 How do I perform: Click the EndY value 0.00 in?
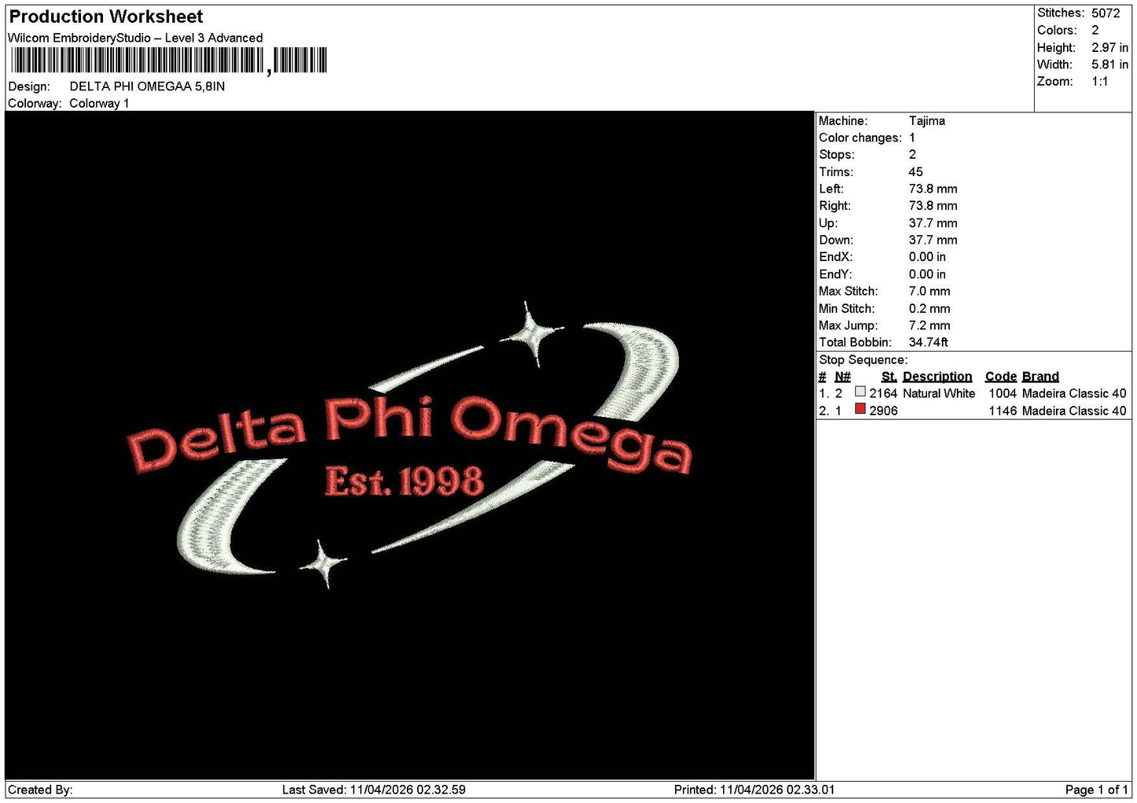(928, 274)
